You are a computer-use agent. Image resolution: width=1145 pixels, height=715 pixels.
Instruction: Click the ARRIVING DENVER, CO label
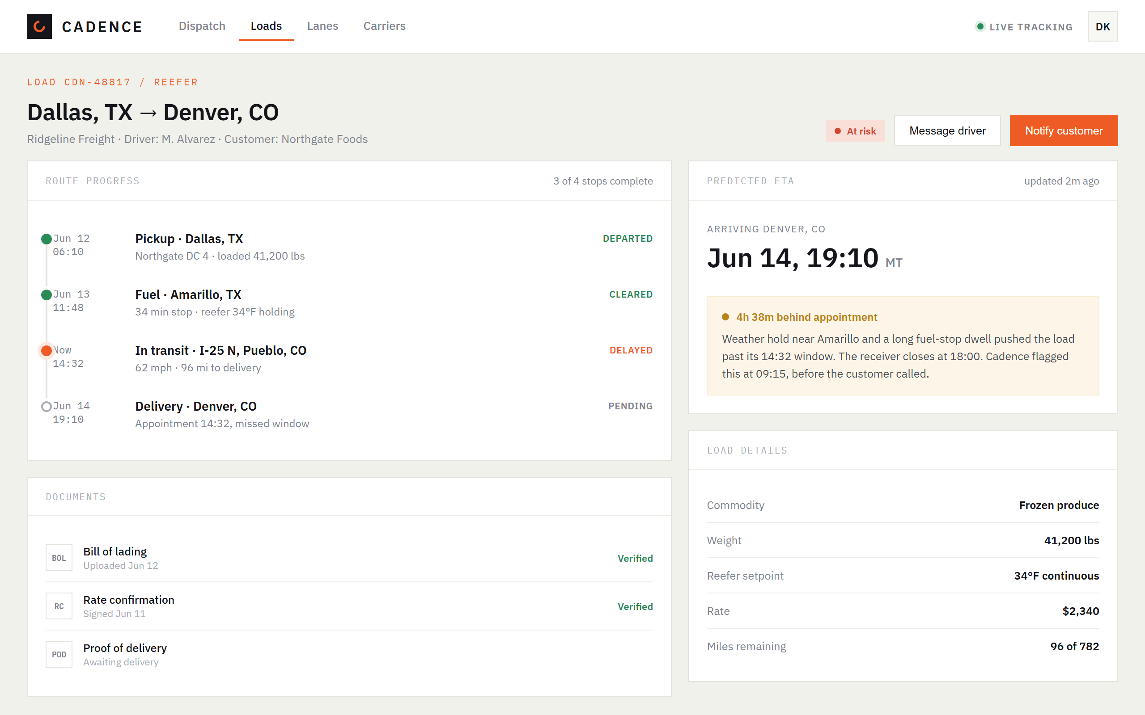point(766,229)
